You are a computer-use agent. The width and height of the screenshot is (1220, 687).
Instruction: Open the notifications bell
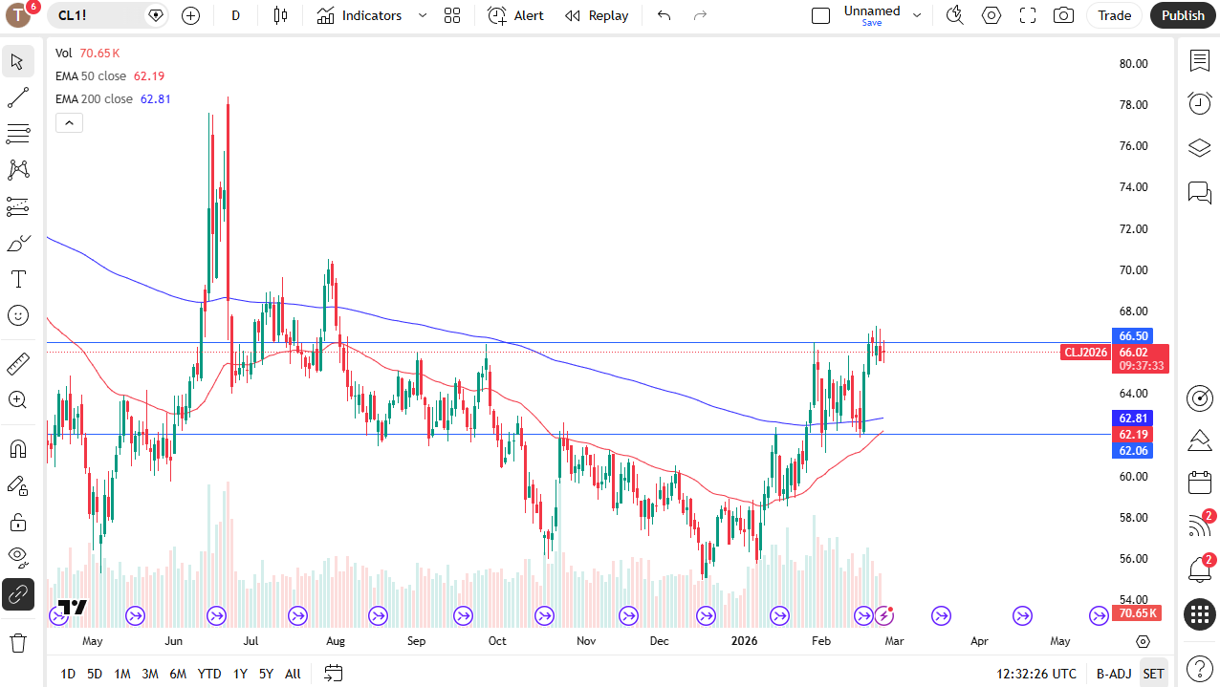point(1200,569)
